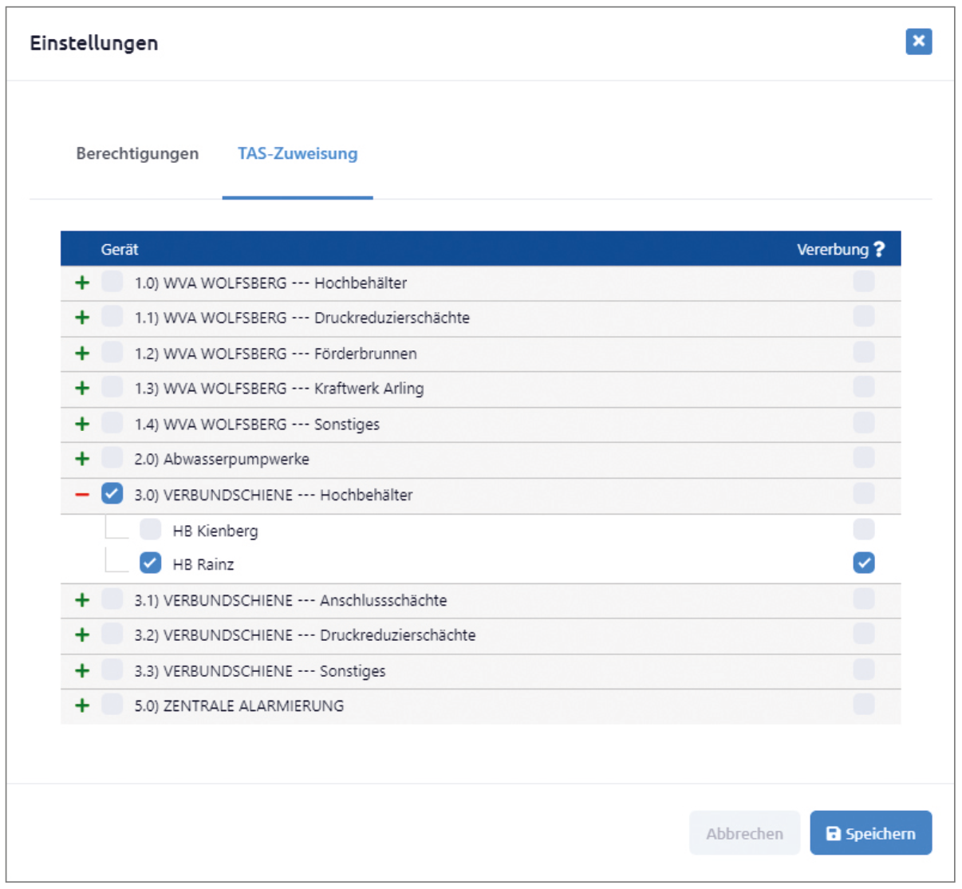This screenshot has width=962, height=889.
Task: Expand 1.2) Förderbrunnen row
Action: point(82,353)
